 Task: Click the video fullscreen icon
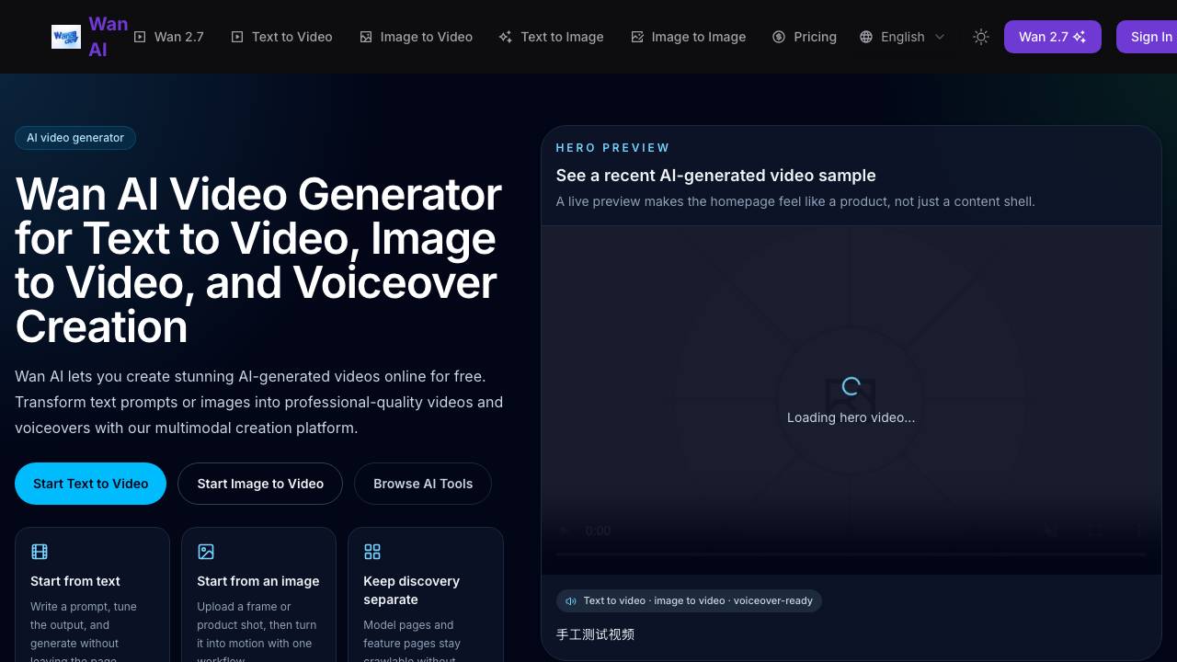click(1095, 531)
